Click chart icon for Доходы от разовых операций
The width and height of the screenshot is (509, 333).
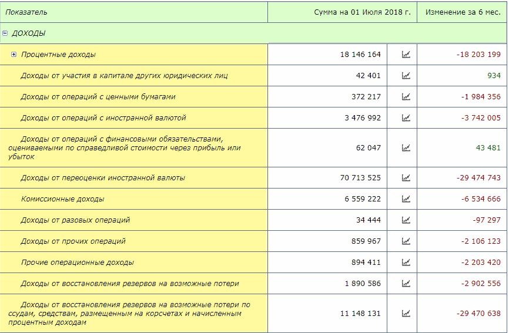click(406, 220)
